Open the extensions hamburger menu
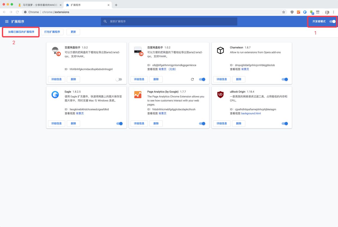 click(7, 21)
